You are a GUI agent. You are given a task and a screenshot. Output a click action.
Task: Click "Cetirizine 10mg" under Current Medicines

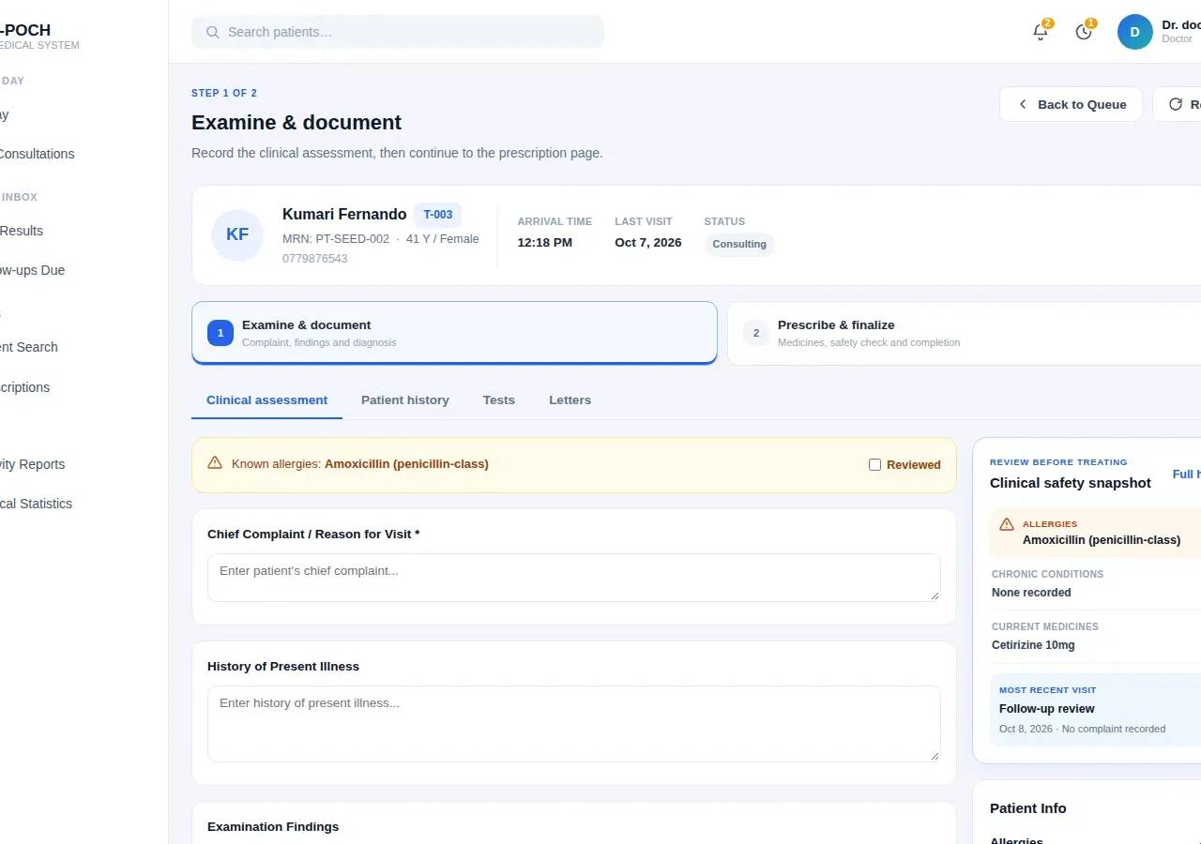tap(1033, 645)
